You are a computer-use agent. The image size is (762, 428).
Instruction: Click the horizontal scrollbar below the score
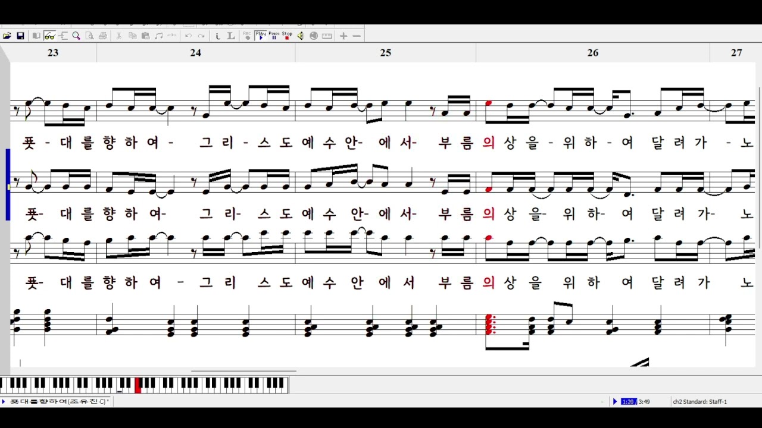(243, 371)
